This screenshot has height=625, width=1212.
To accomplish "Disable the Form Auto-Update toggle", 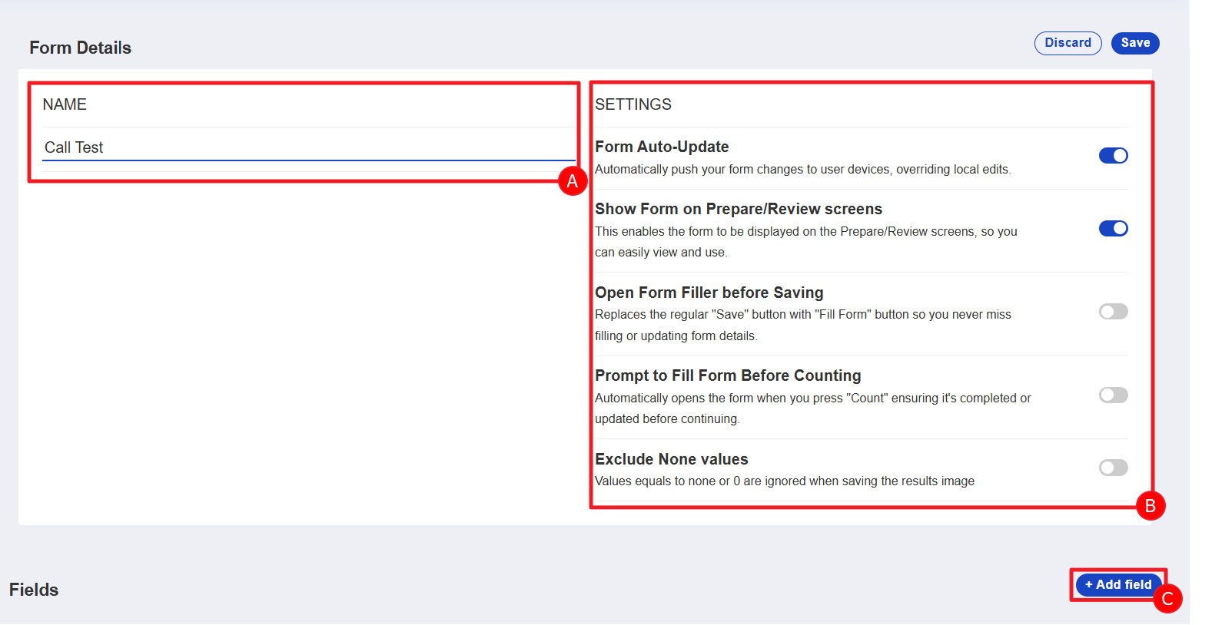I will click(1113, 156).
